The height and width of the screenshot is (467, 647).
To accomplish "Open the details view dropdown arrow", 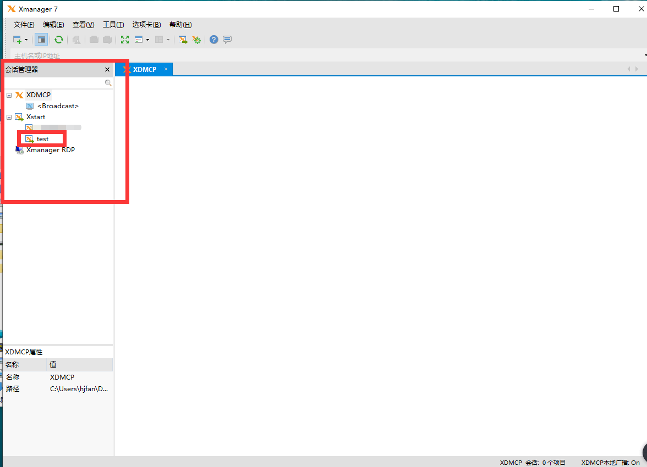I will [x=147, y=40].
